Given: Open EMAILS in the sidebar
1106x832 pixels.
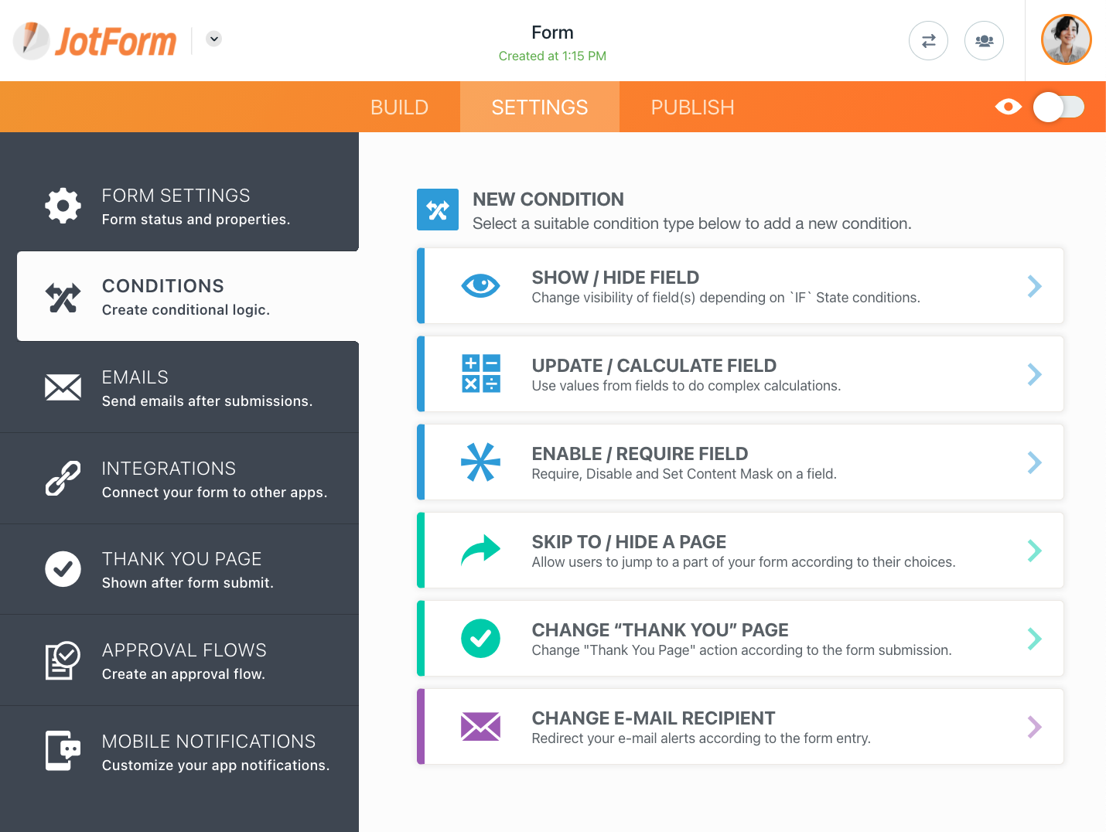Looking at the screenshot, I should coord(179,387).
